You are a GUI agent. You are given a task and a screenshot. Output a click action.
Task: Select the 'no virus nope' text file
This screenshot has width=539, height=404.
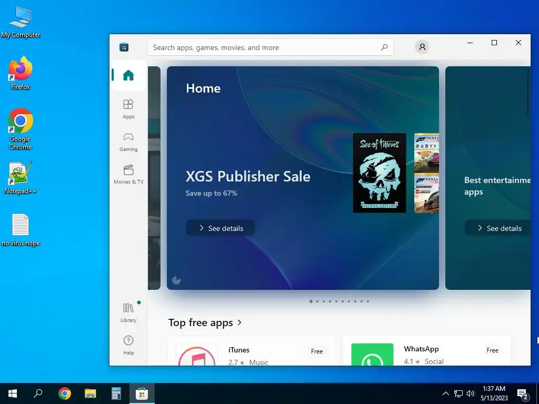point(21,230)
